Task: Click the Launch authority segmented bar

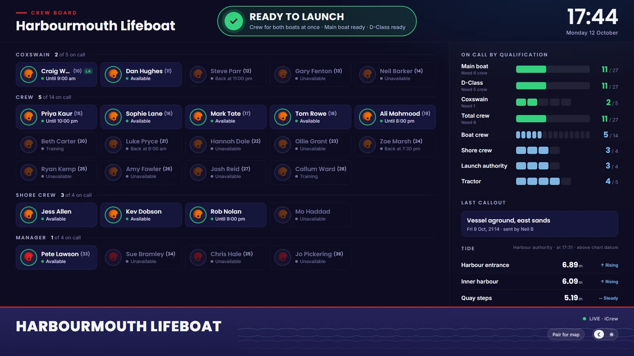Action: click(538, 166)
